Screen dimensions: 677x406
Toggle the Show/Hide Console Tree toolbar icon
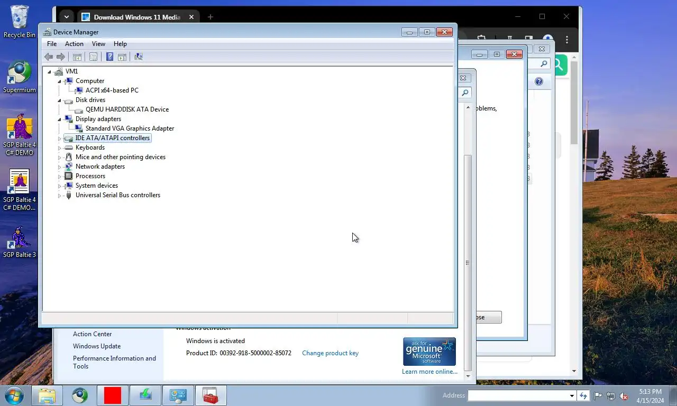pyautogui.click(x=77, y=57)
